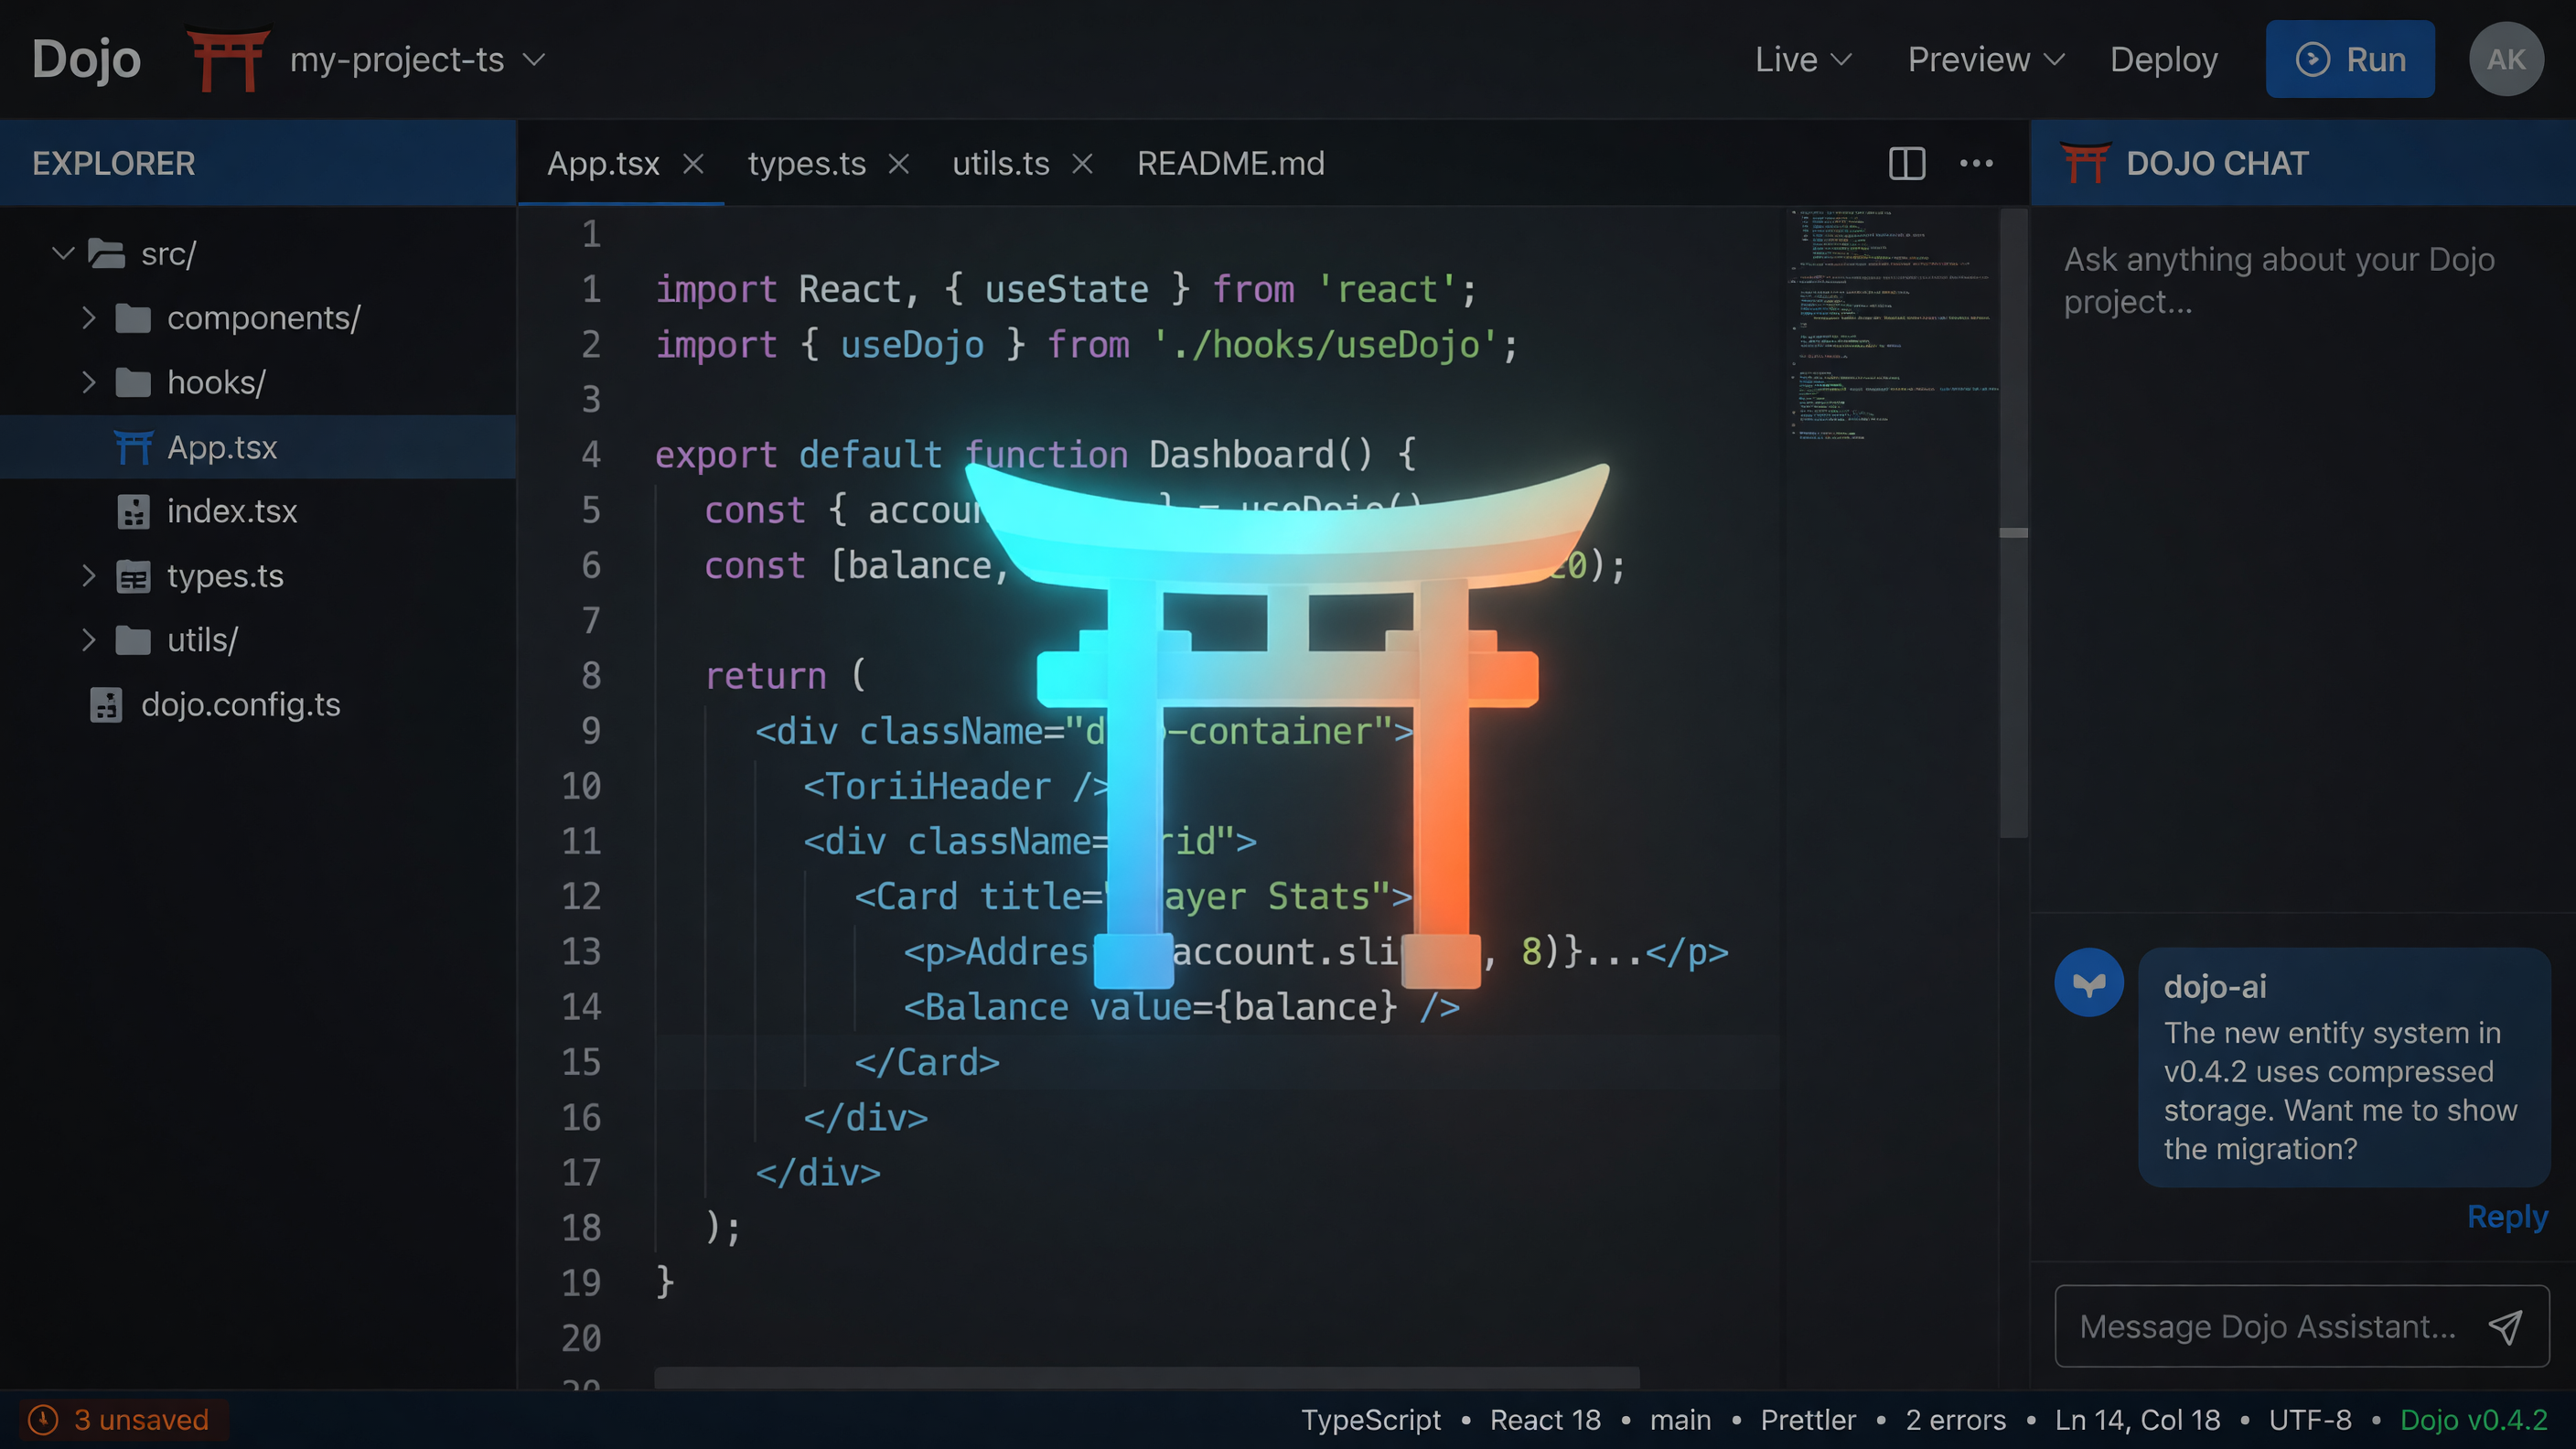Click line number 14 in the gutter
2576x1449 pixels.
[582, 1007]
